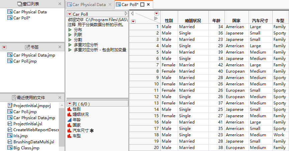Click the continuous icon beside column 年龄
289x151 pixels.
pos(69,120)
